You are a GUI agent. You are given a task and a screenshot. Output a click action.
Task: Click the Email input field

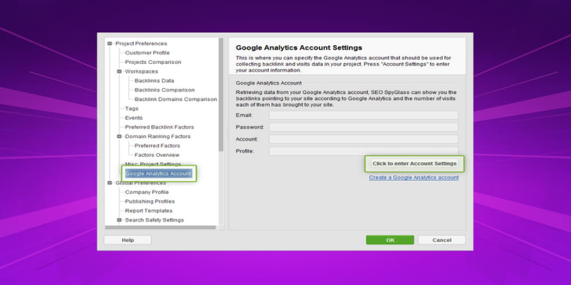coord(363,115)
